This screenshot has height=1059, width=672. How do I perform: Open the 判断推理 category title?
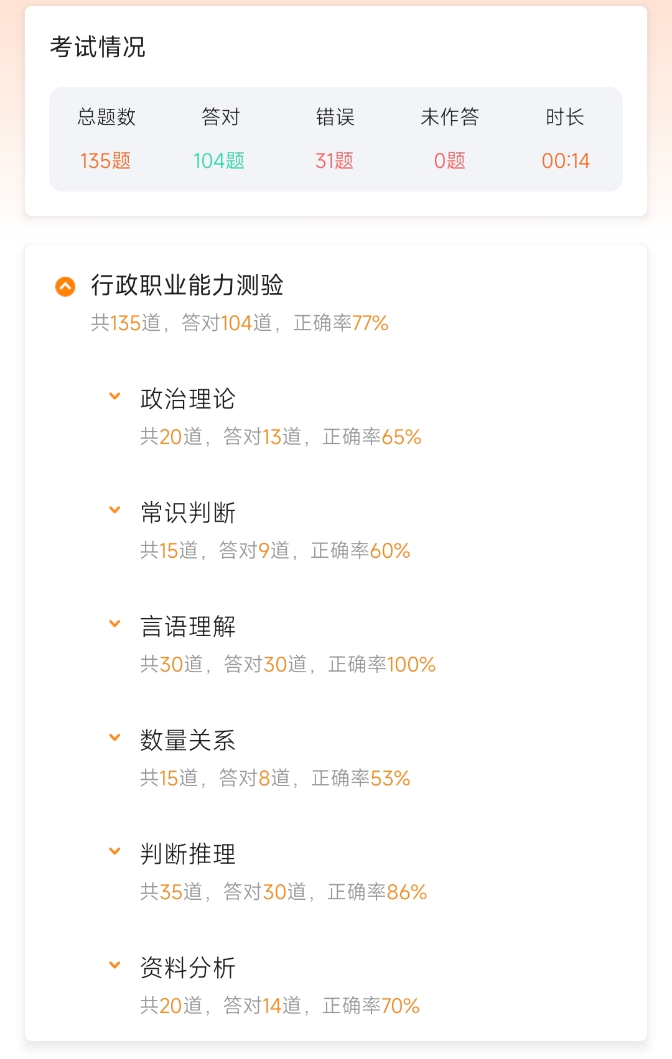188,854
